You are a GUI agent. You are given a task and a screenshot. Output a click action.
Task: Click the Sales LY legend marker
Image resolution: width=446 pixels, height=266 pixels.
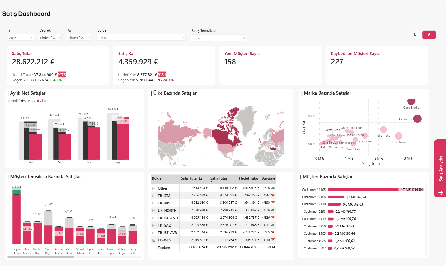tap(22, 101)
